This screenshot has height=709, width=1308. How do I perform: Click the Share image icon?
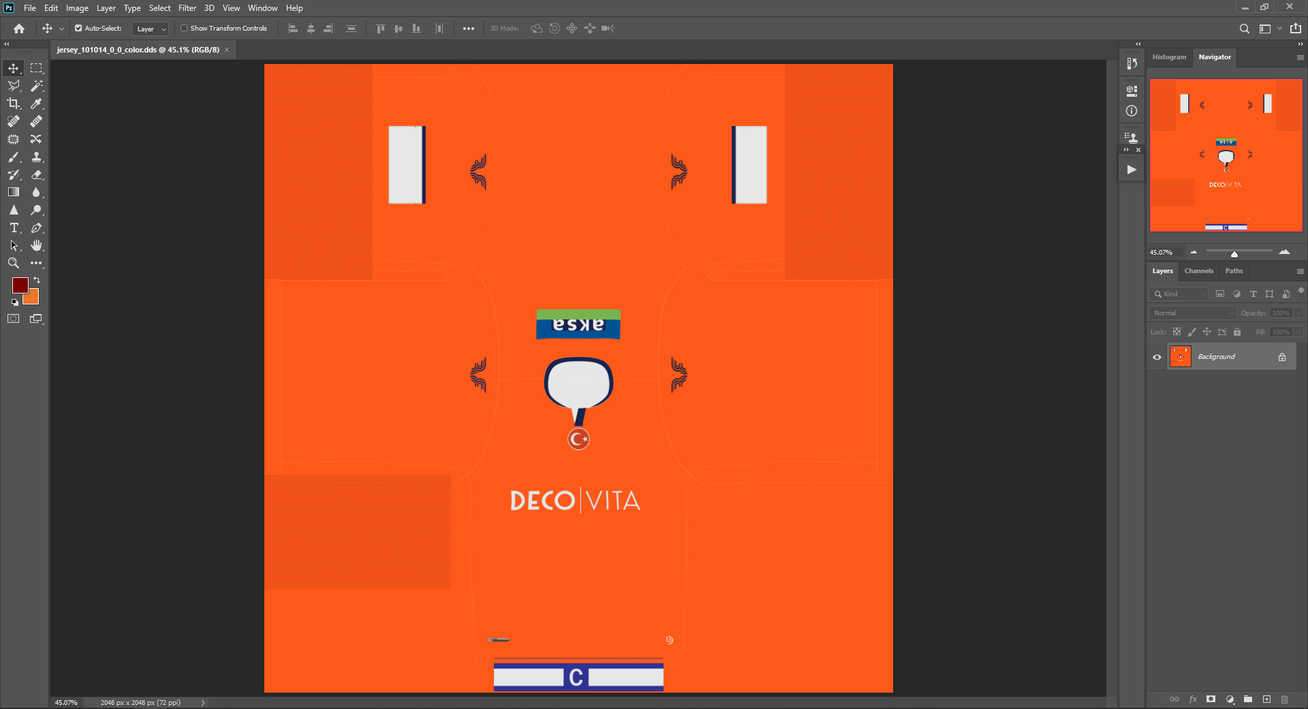point(1296,29)
